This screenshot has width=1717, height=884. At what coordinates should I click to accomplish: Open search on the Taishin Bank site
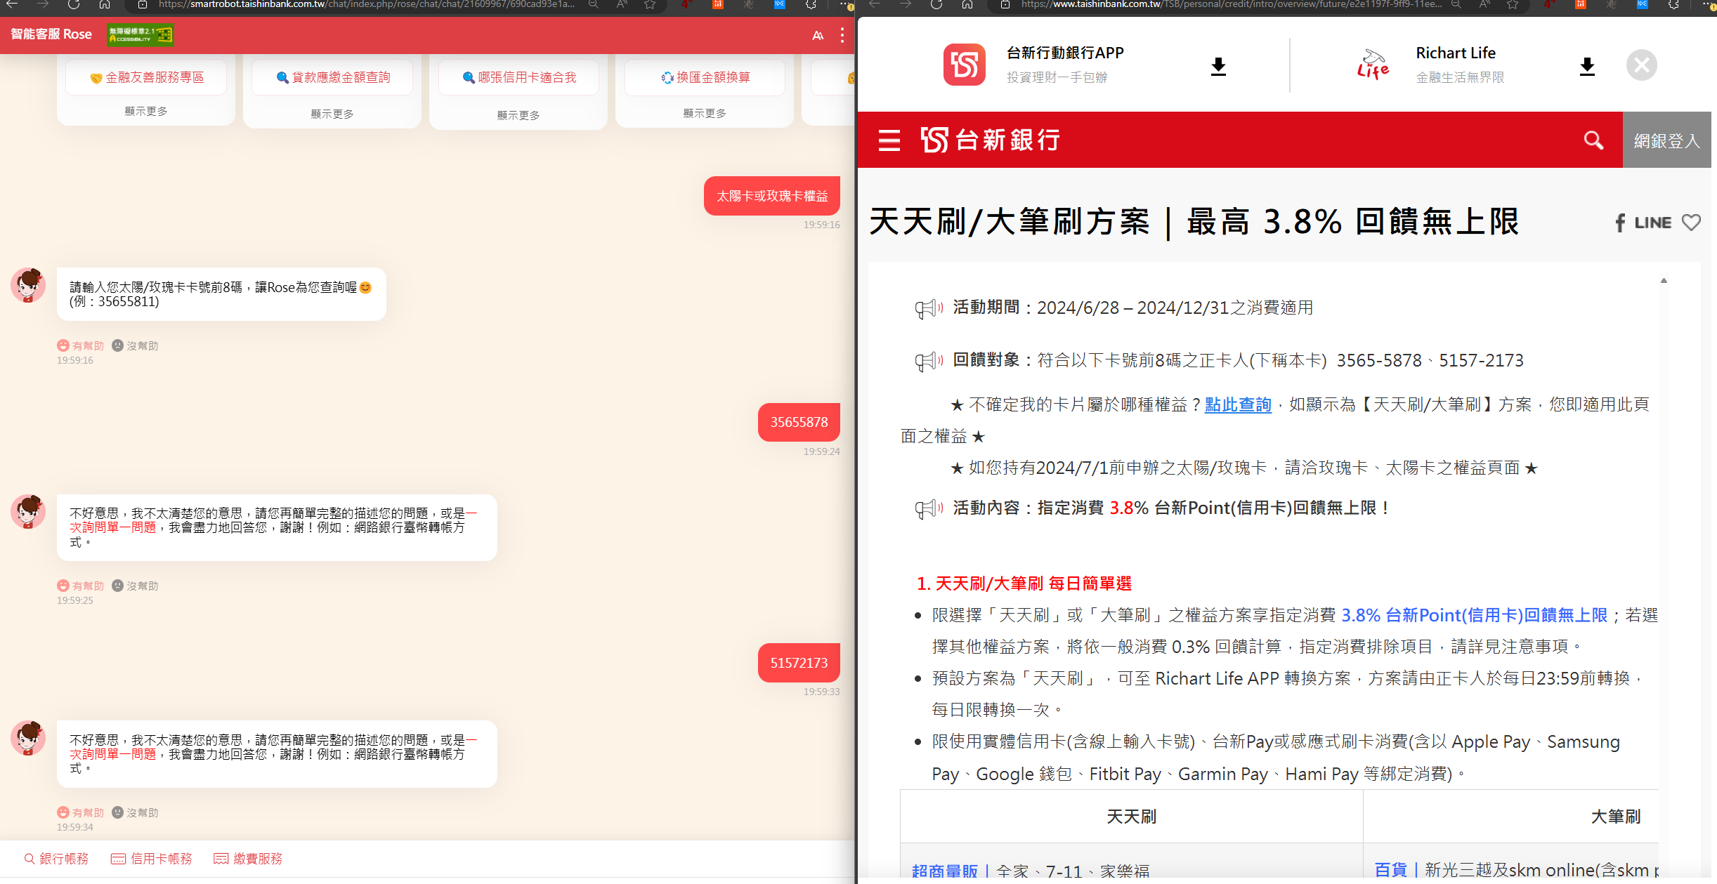coord(1593,140)
